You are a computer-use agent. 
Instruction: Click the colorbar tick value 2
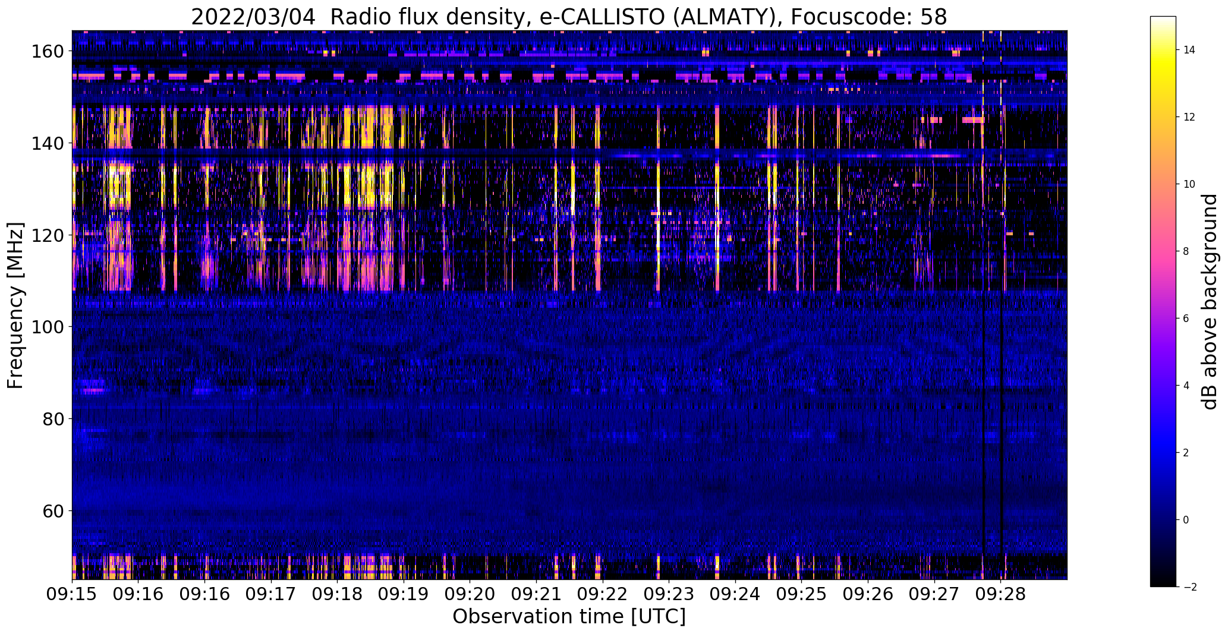click(1186, 453)
